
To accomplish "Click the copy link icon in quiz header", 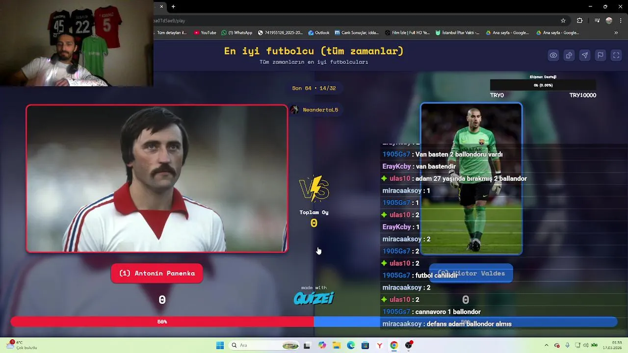I will point(569,55).
